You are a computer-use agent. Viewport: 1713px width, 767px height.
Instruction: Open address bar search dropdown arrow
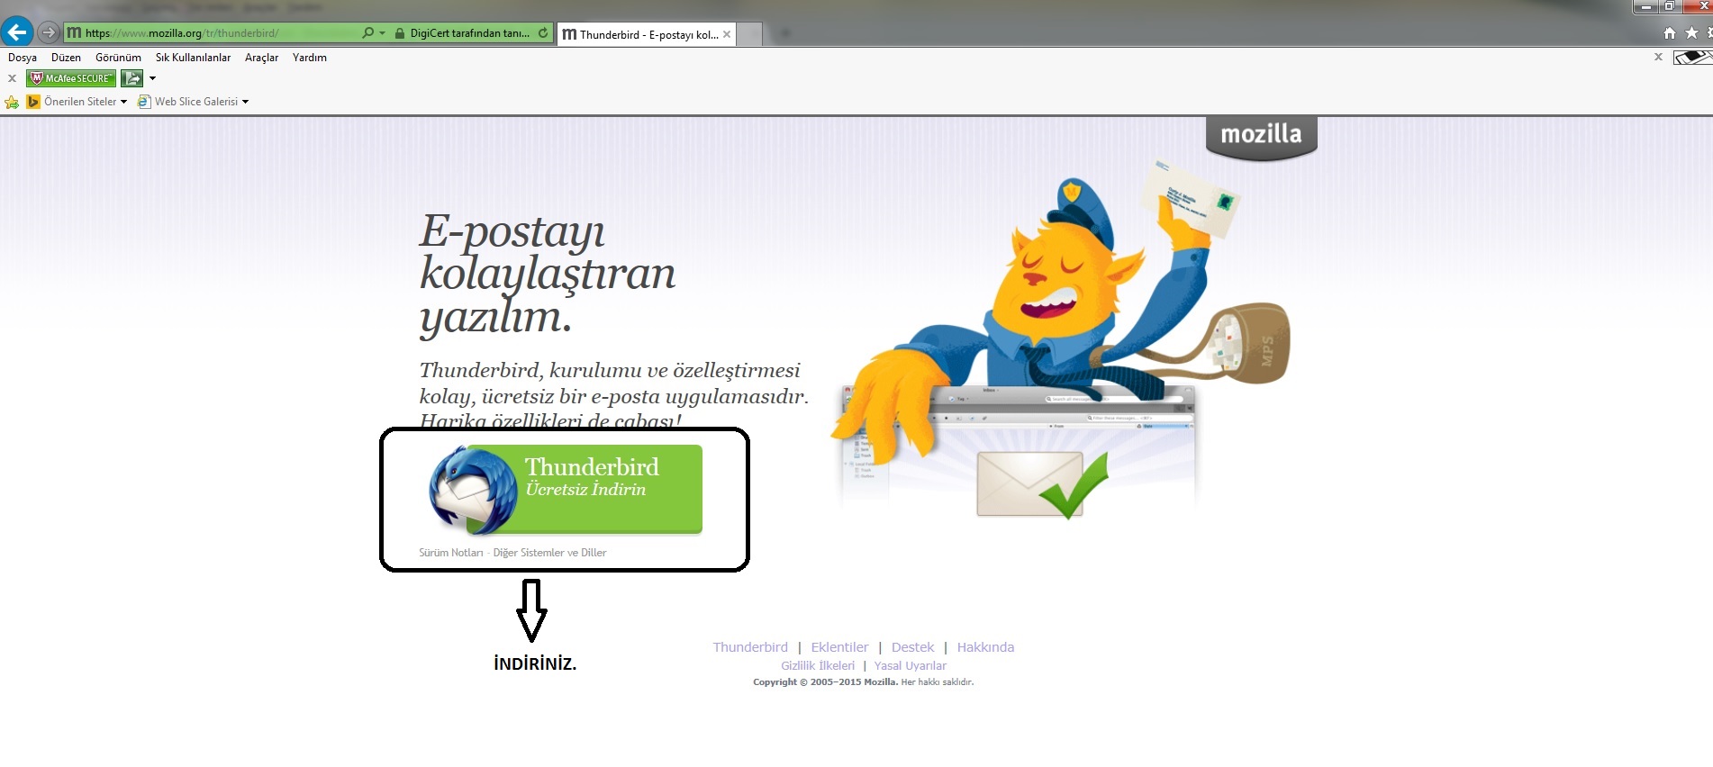pyautogui.click(x=383, y=33)
